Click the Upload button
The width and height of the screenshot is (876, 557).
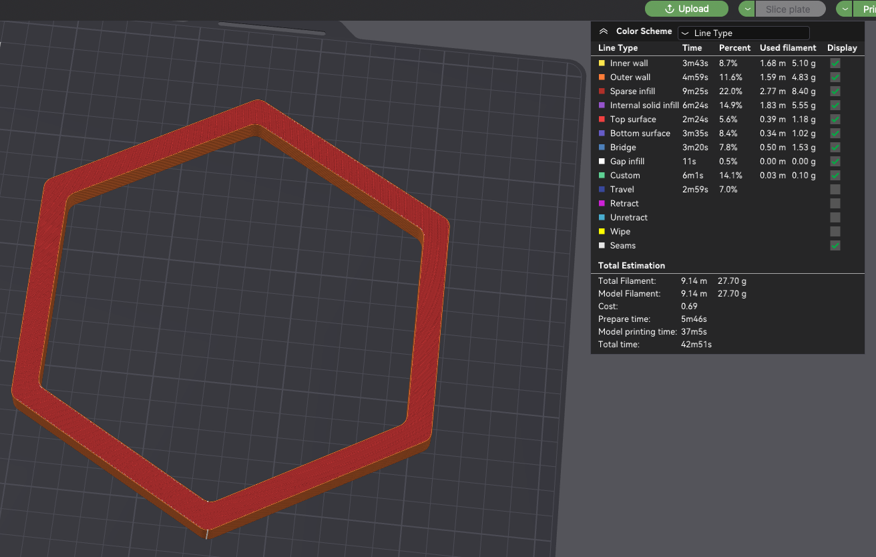pyautogui.click(x=686, y=9)
